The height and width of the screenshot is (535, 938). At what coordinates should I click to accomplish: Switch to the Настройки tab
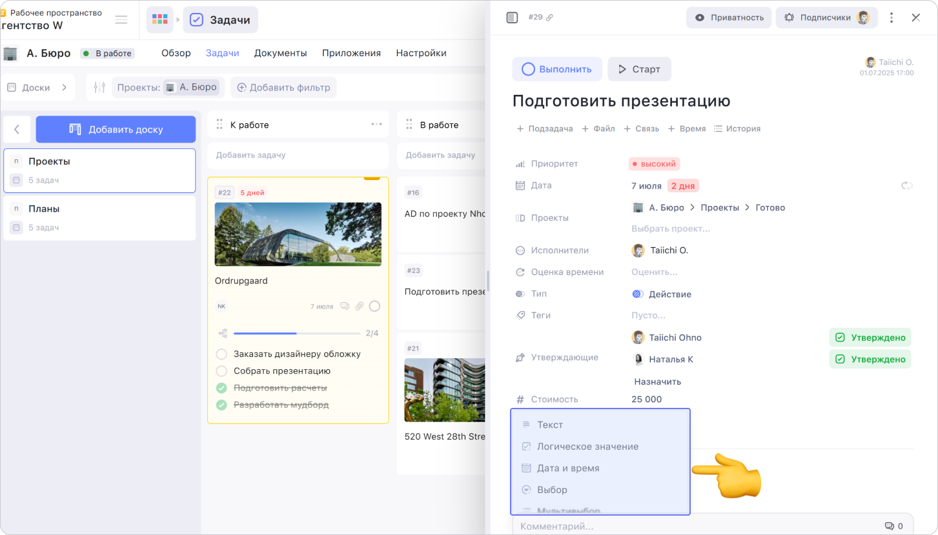pos(421,53)
